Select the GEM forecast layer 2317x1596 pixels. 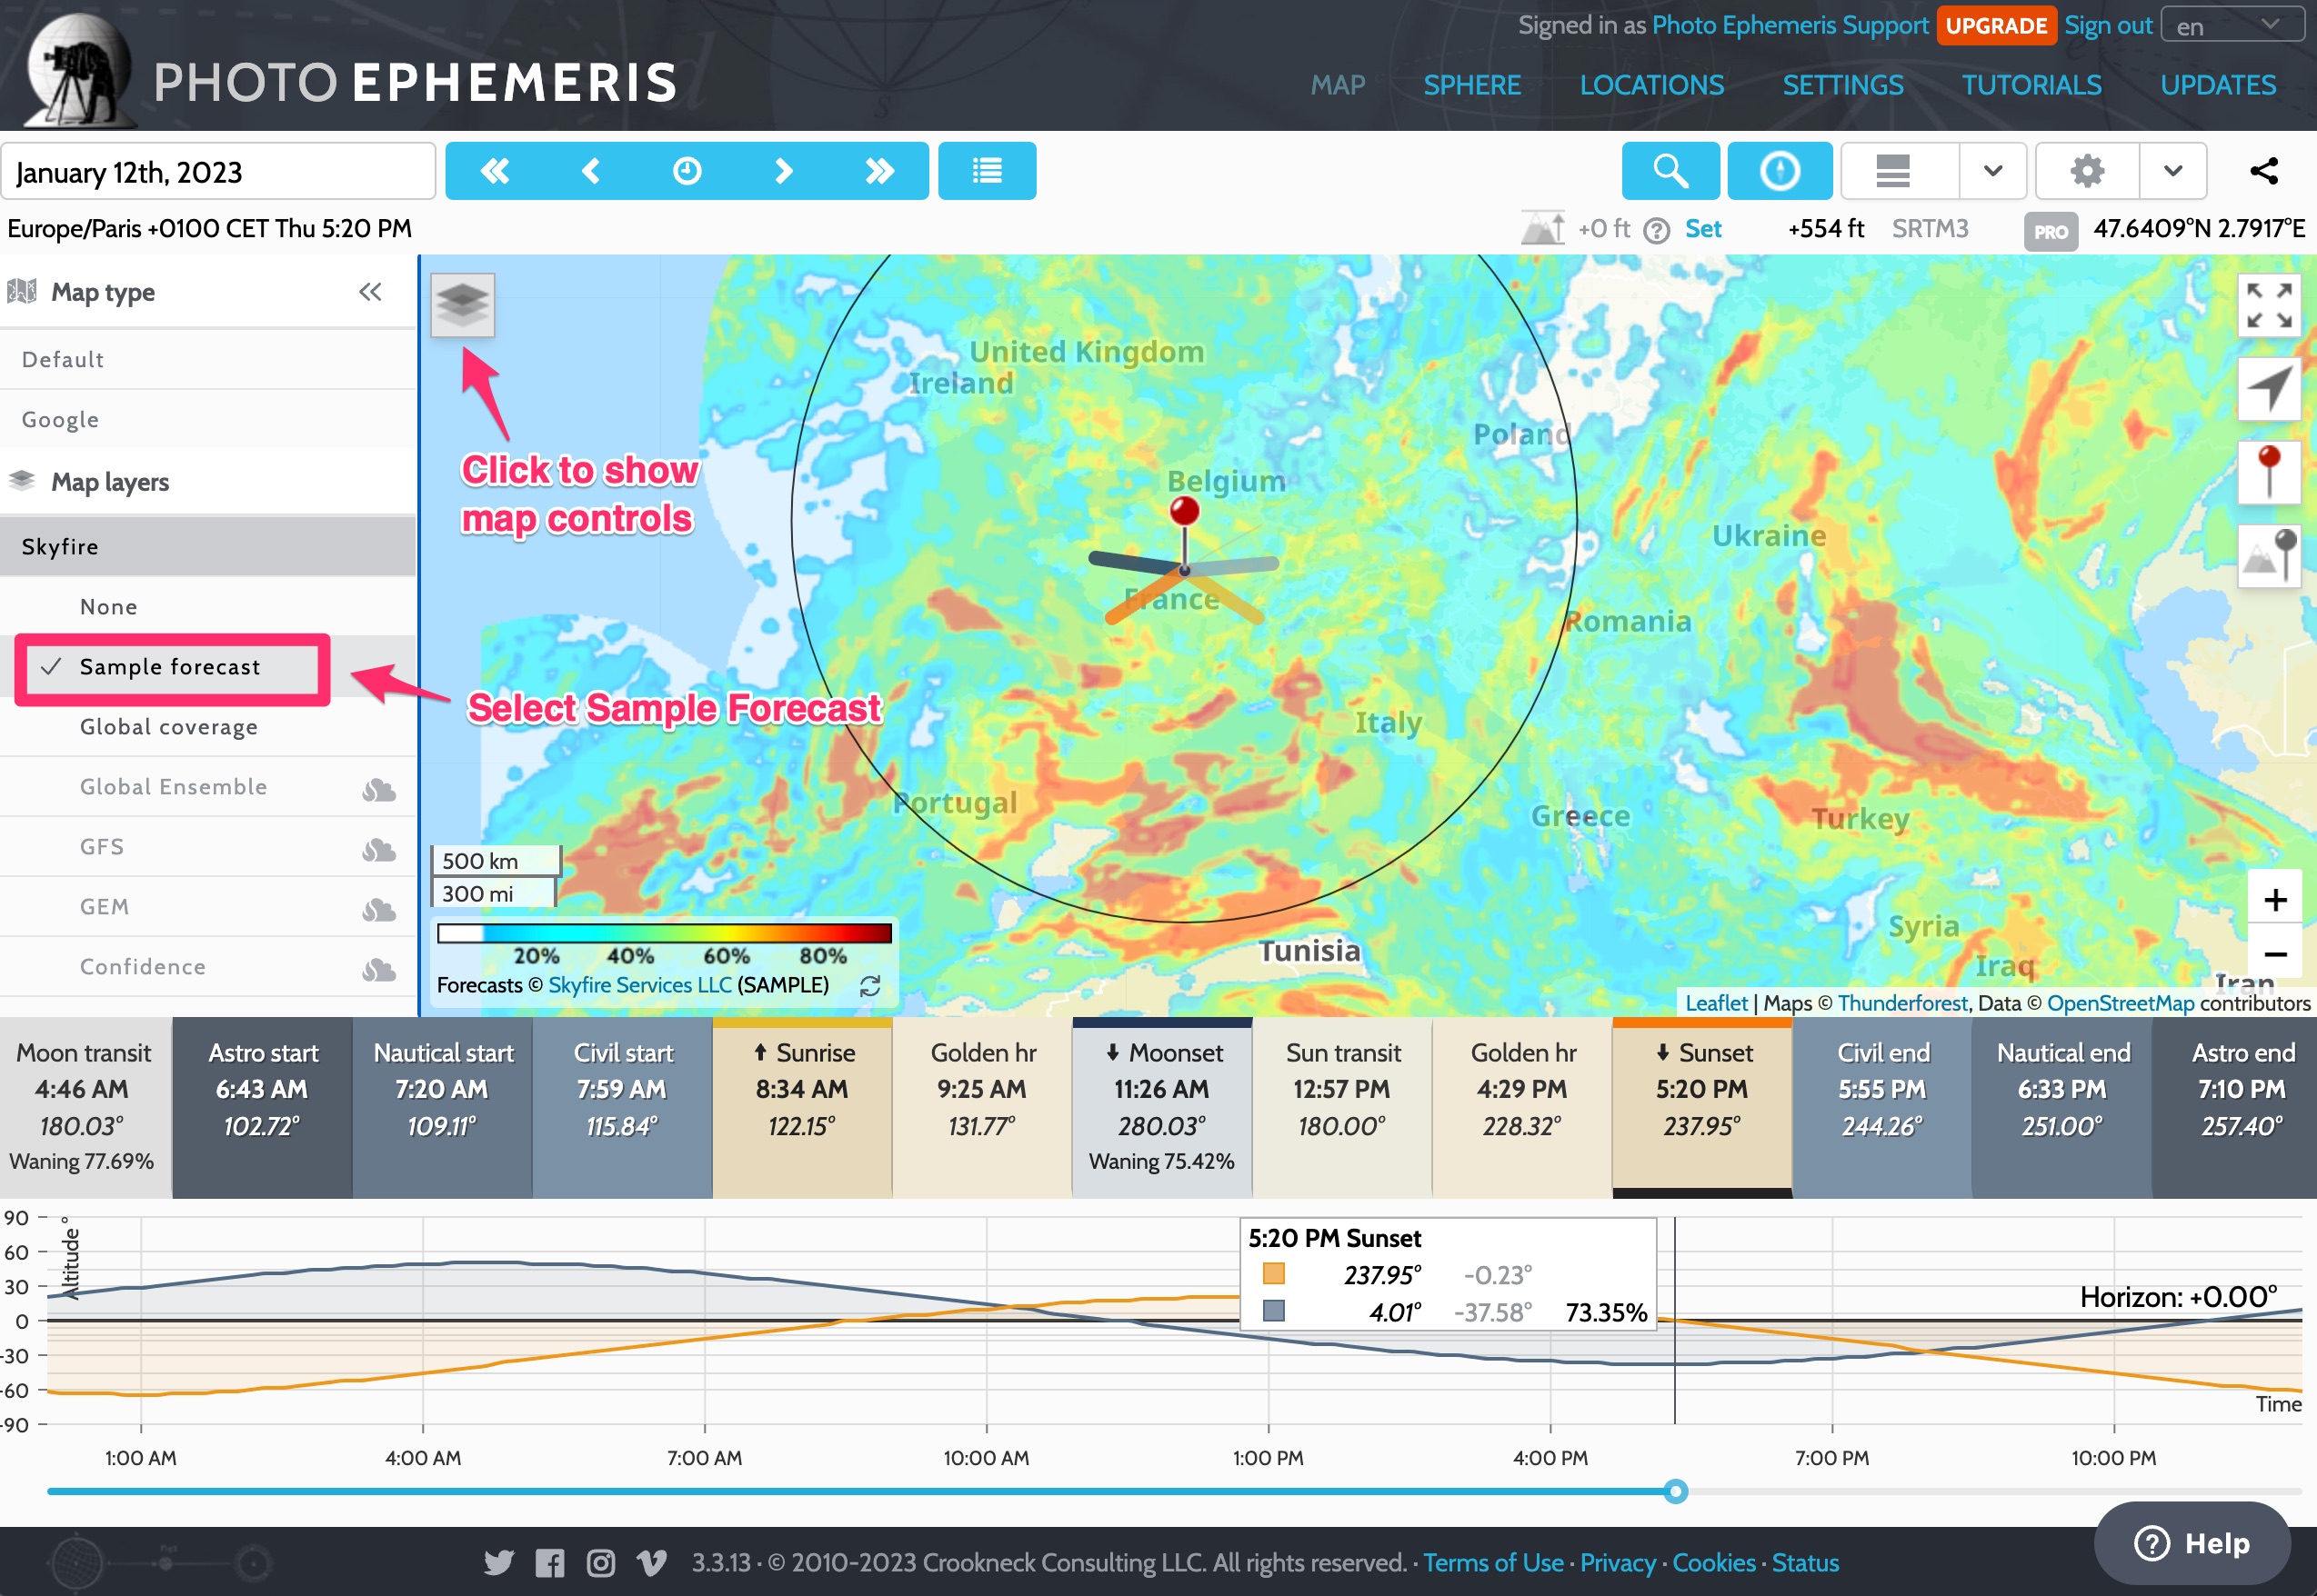click(x=208, y=906)
